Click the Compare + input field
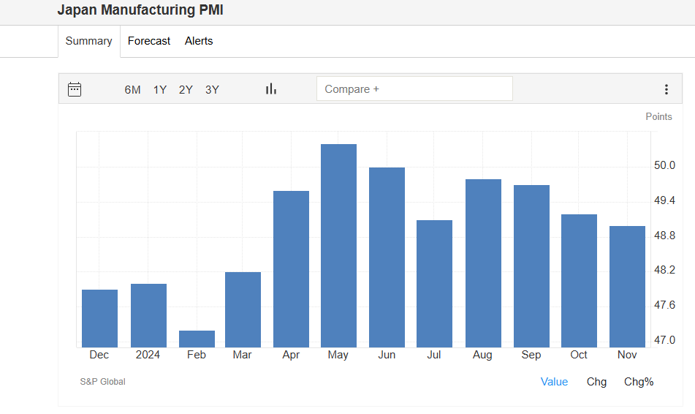Viewport: 695px width, 414px height. click(414, 89)
